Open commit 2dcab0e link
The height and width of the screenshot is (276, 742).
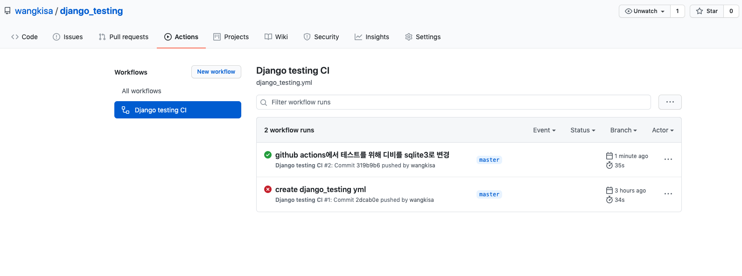coord(367,200)
